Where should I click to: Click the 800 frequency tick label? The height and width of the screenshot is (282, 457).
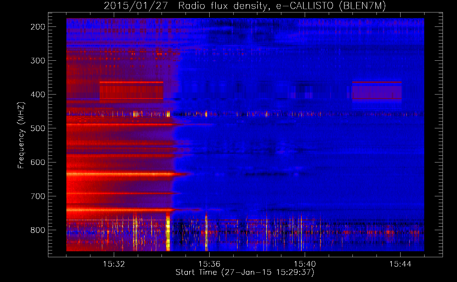point(38,230)
